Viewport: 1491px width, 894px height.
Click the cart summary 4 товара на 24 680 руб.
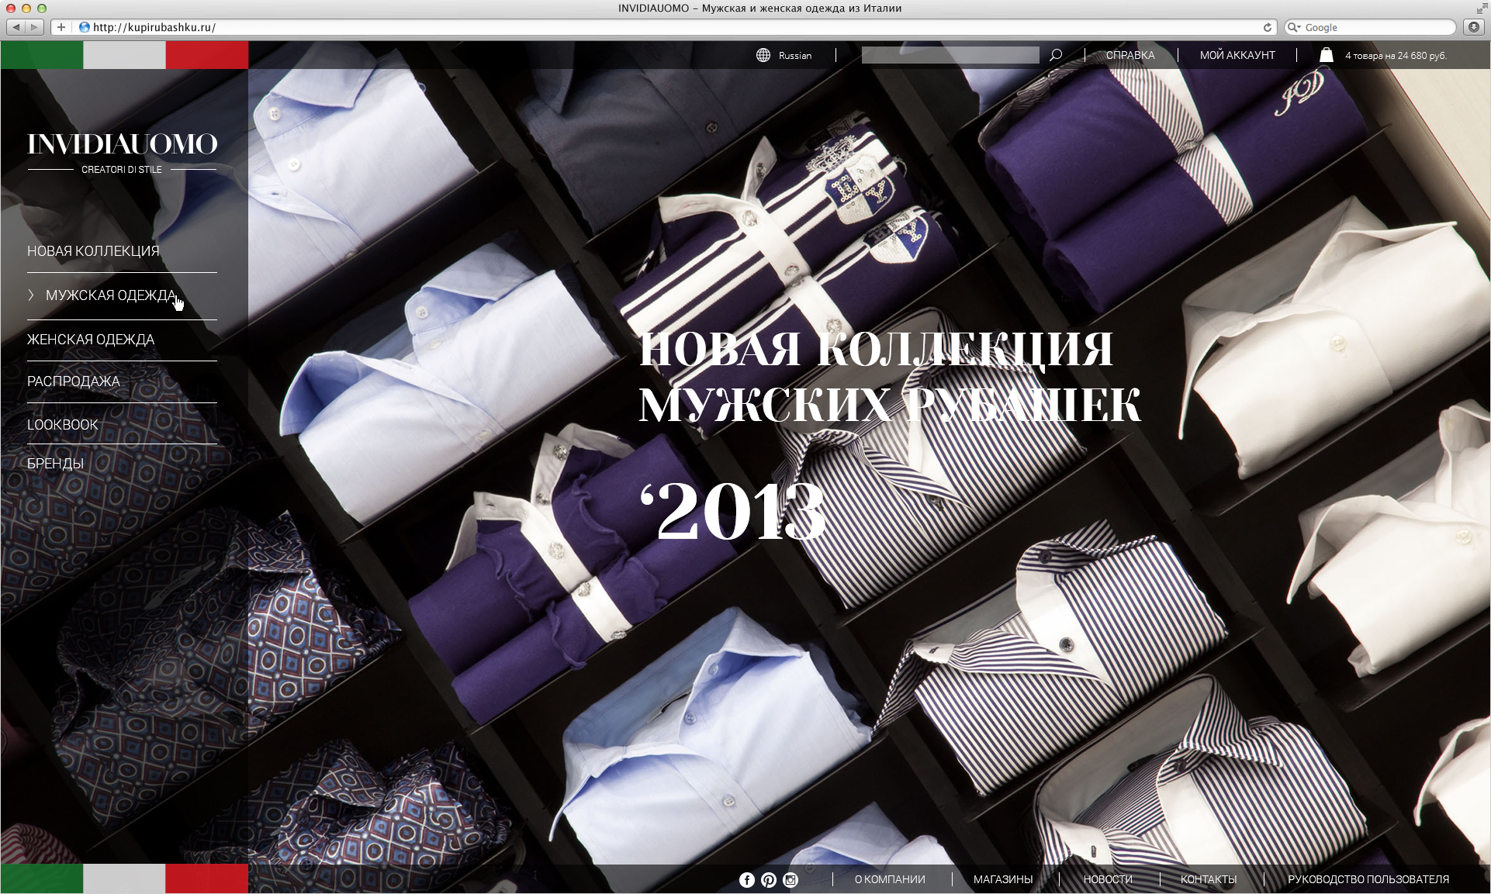point(1396,56)
